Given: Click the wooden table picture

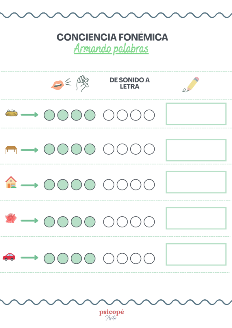Looking at the screenshot, I should tap(11, 150).
